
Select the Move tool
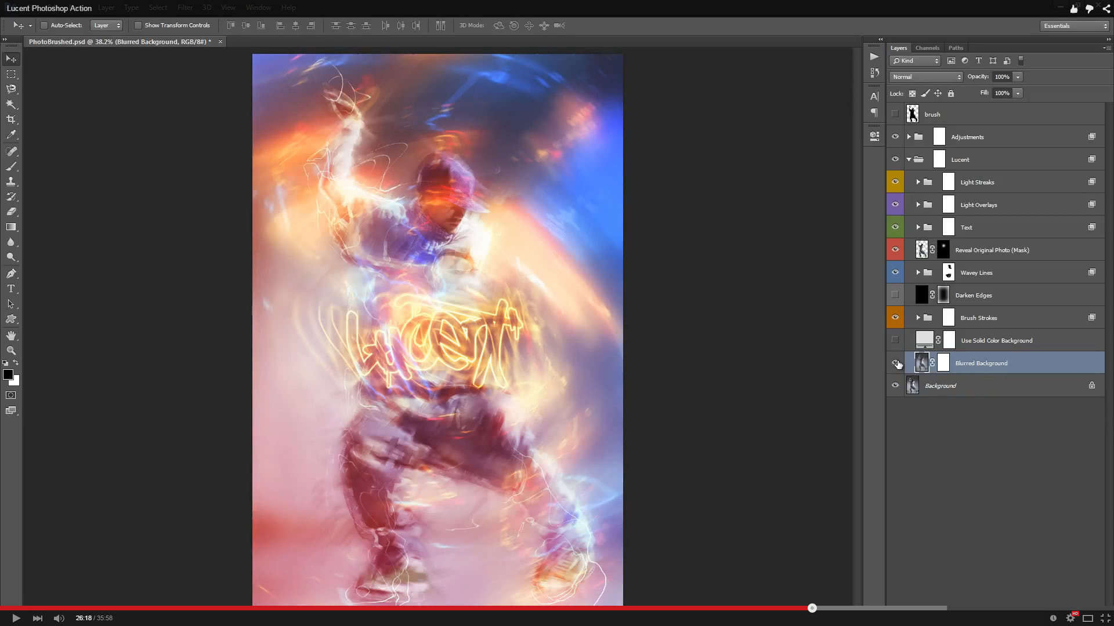(11, 59)
